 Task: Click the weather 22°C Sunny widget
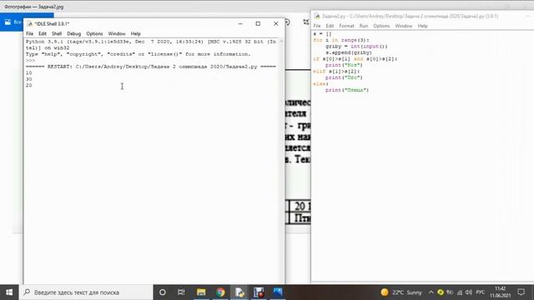tap(401, 292)
